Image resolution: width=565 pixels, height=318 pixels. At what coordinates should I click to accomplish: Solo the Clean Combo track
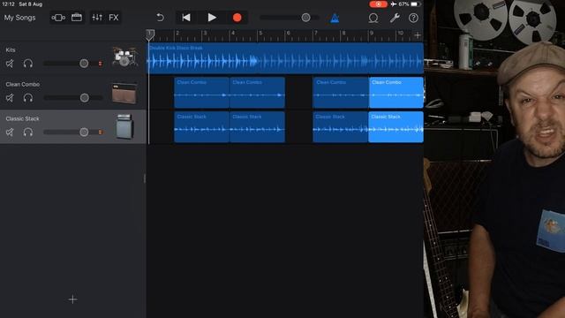(28, 98)
